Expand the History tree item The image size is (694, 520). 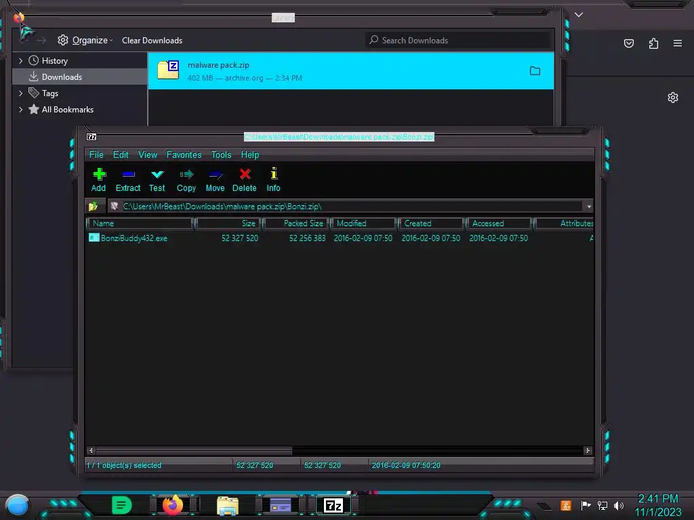(x=20, y=60)
